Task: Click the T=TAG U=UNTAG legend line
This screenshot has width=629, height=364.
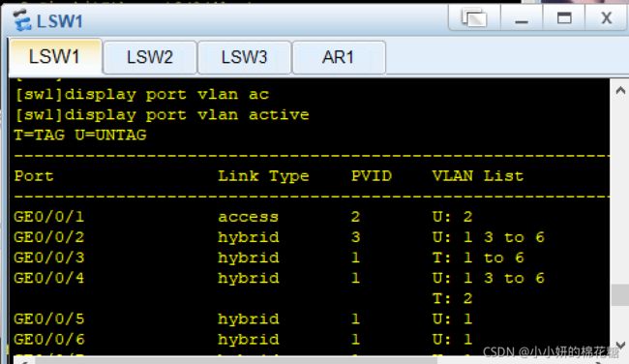Action: [80, 135]
